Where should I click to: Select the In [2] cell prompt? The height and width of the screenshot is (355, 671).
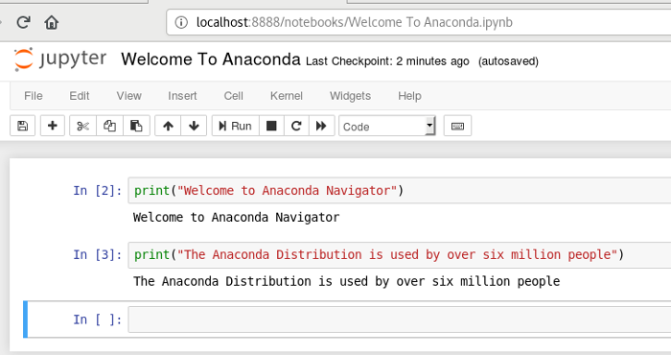tap(98, 191)
